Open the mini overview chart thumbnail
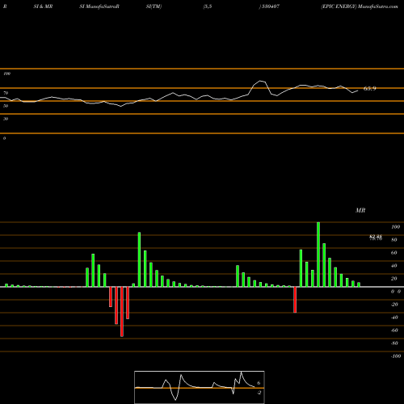404x404 pixels. click(200, 387)
